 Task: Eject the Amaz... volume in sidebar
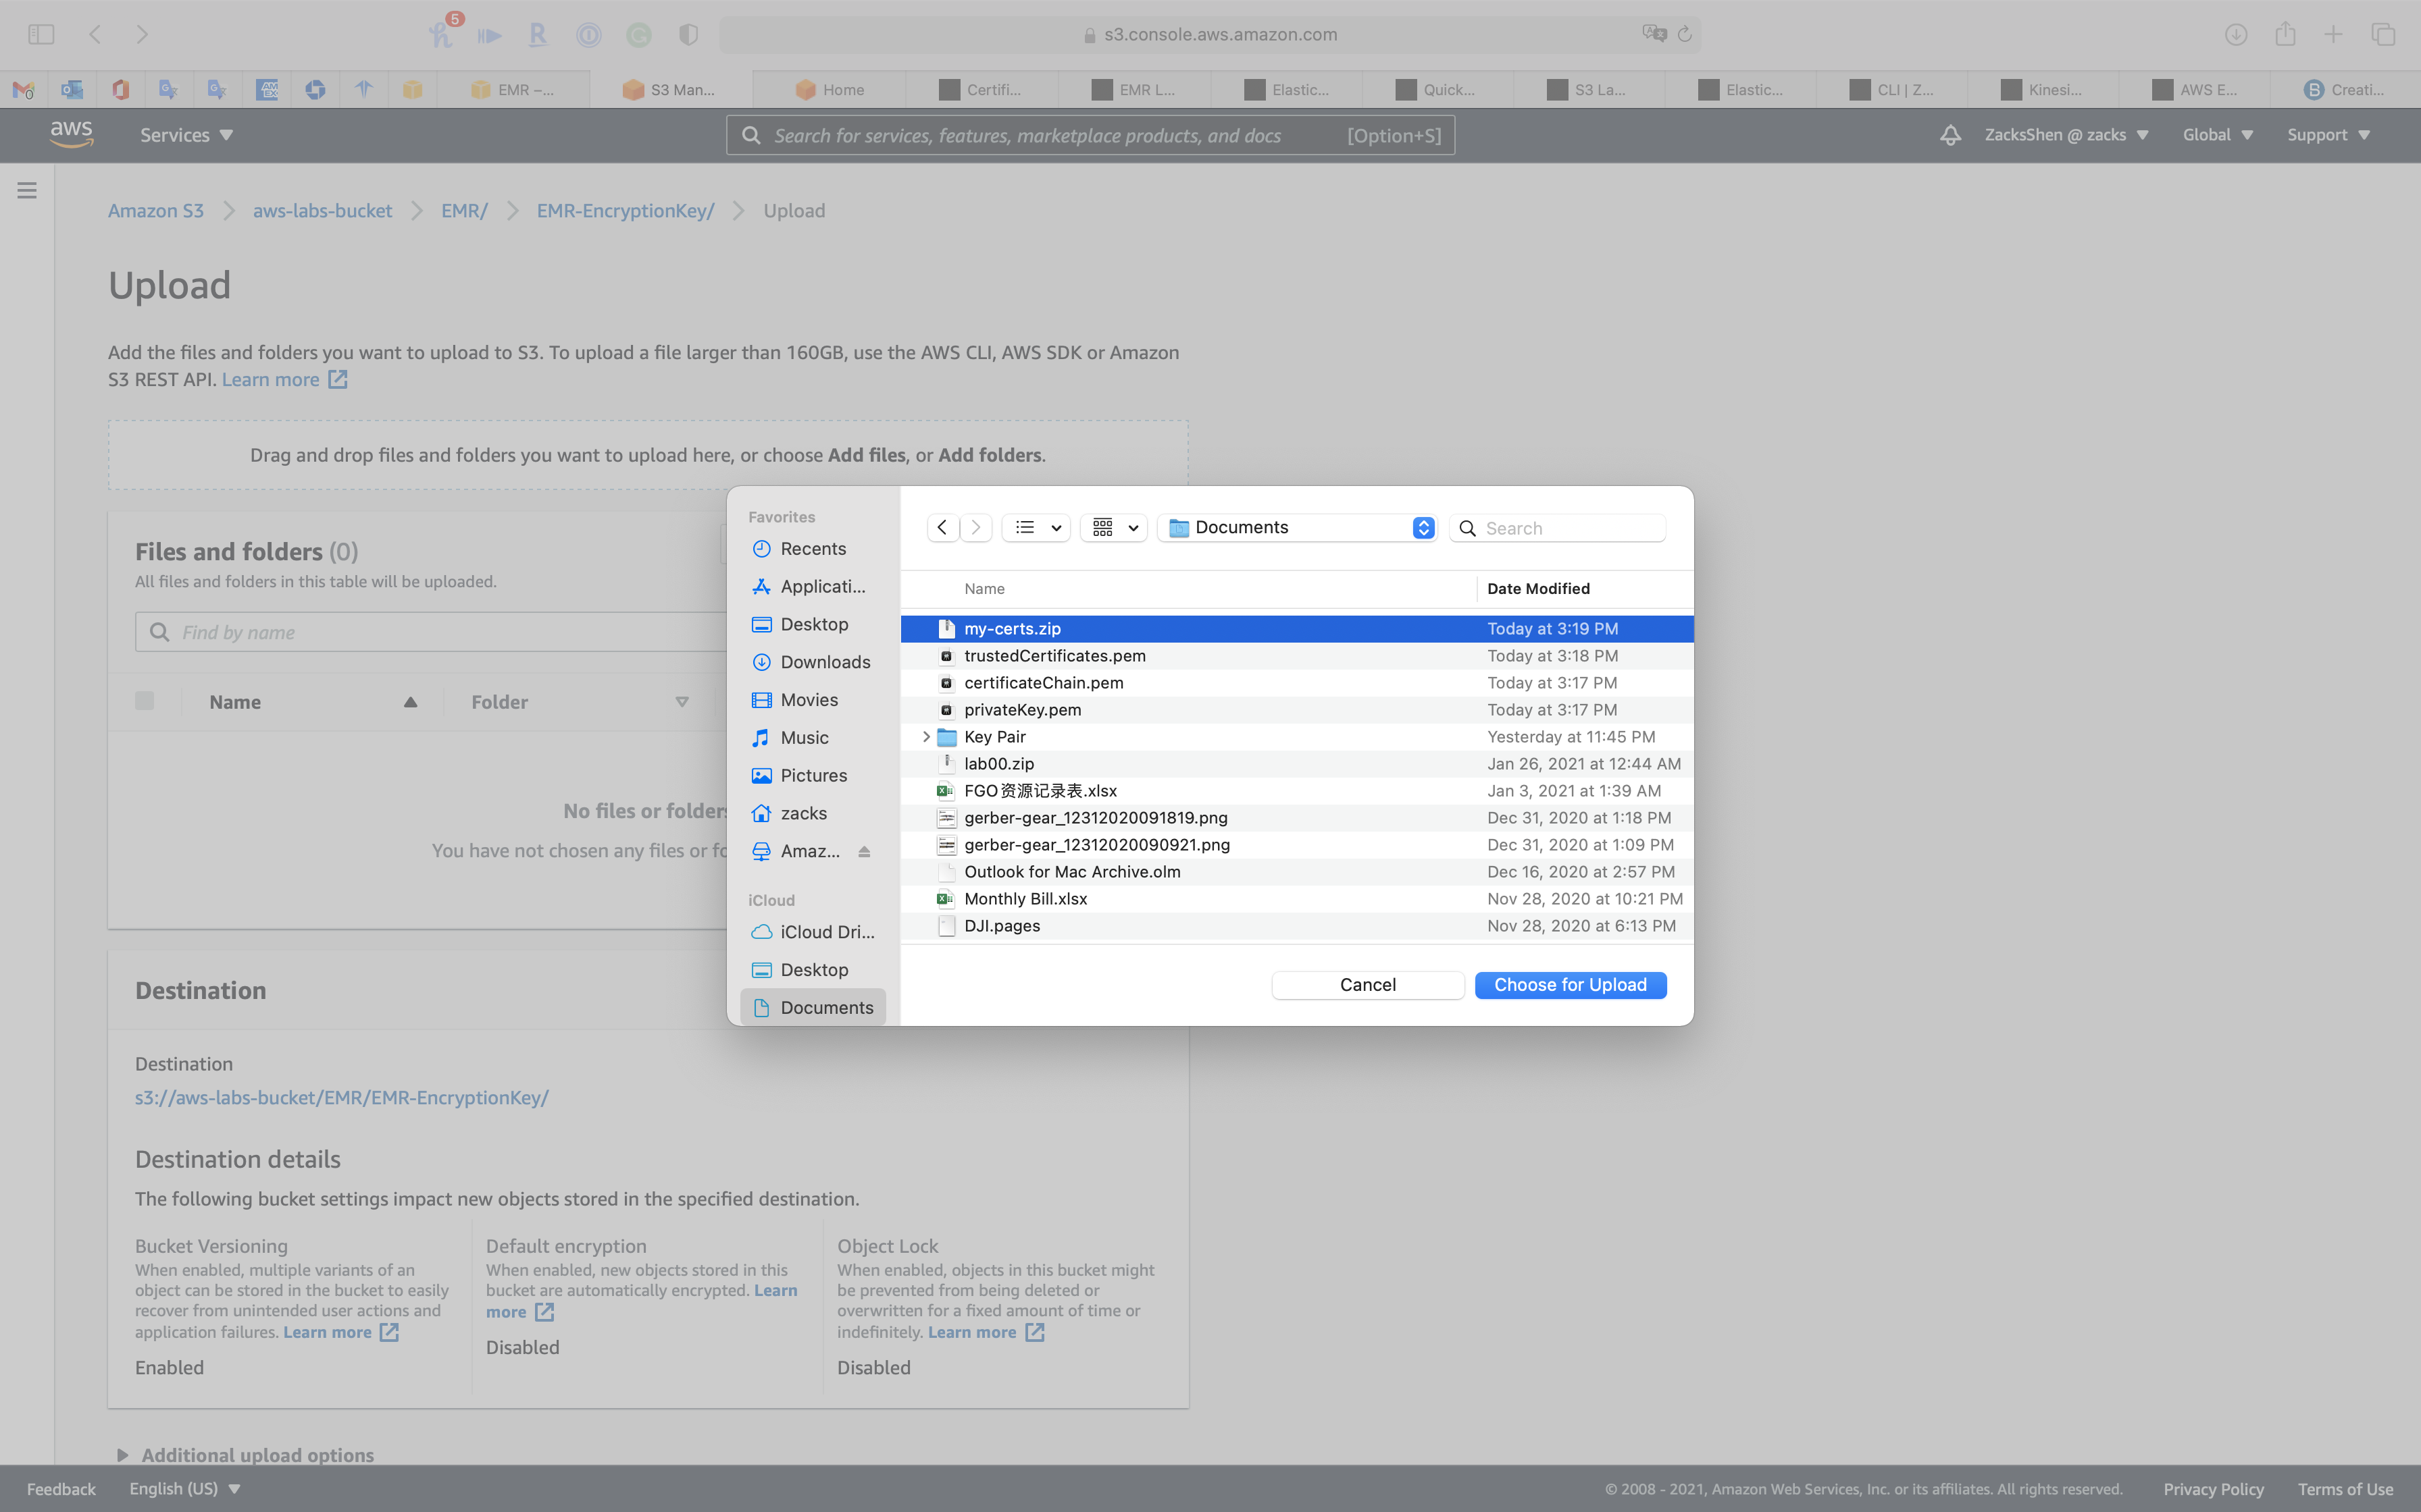point(865,851)
